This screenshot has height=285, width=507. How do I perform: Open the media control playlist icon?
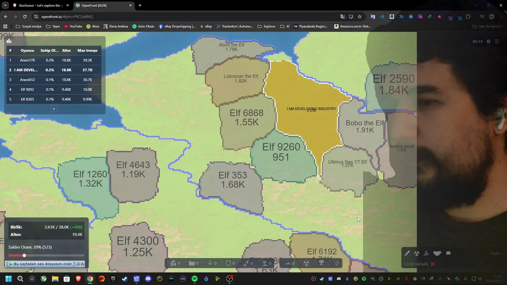click(482, 17)
